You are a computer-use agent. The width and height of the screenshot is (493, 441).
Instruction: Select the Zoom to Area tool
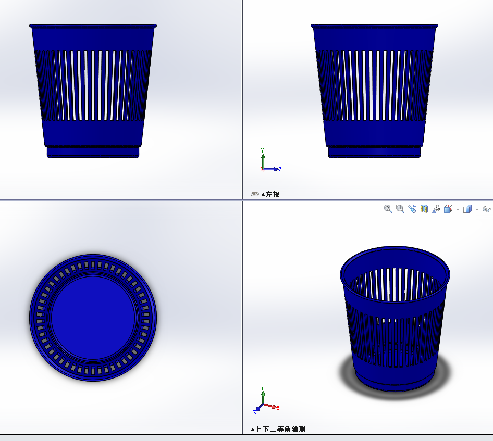pos(400,209)
